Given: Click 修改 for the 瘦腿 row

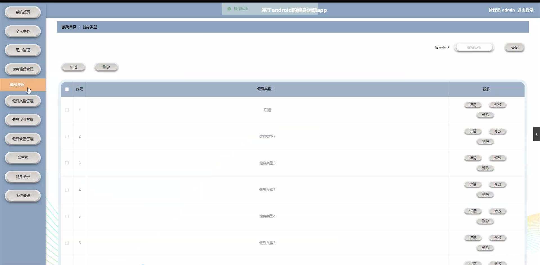Looking at the screenshot, I should pos(498,105).
